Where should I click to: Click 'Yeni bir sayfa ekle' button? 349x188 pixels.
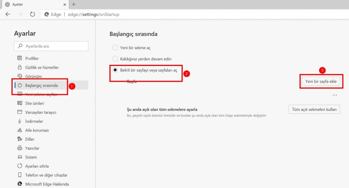321,82
